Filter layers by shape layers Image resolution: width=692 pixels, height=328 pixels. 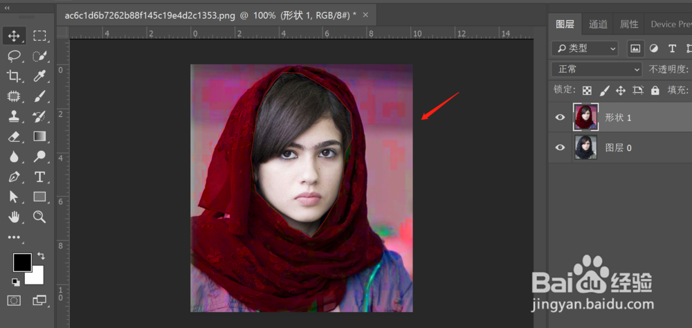[689, 48]
